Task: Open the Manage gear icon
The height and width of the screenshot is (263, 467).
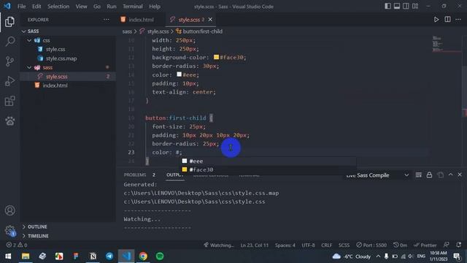Action: [x=9, y=231]
